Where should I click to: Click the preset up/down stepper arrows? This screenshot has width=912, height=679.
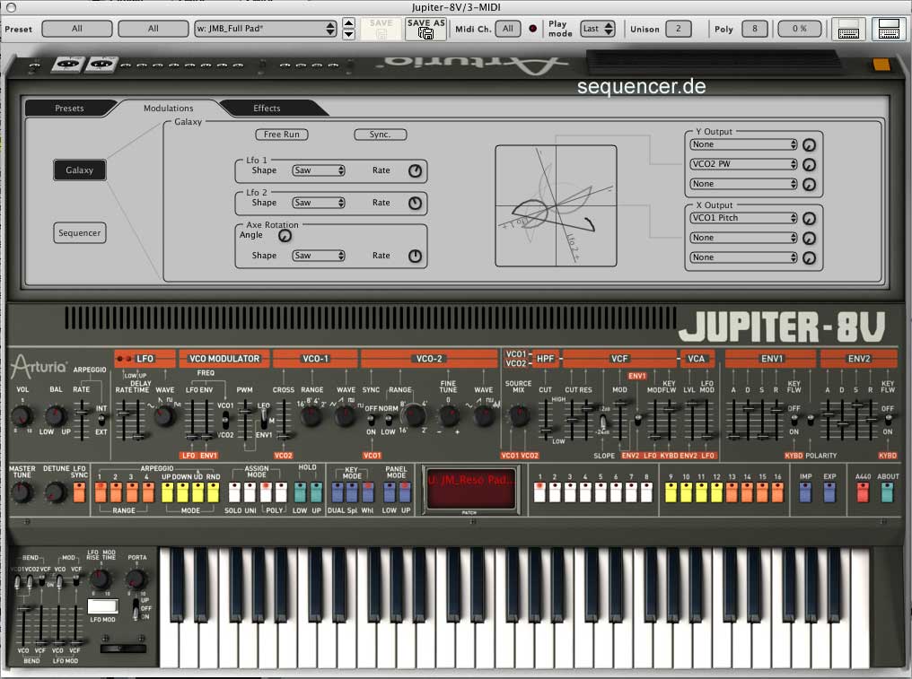pyautogui.click(x=348, y=29)
